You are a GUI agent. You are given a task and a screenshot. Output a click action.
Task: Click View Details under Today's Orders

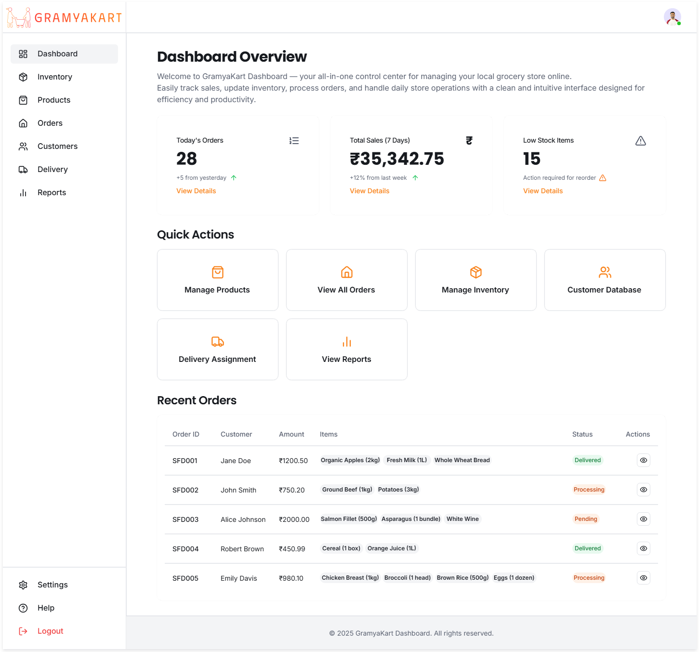click(x=196, y=191)
